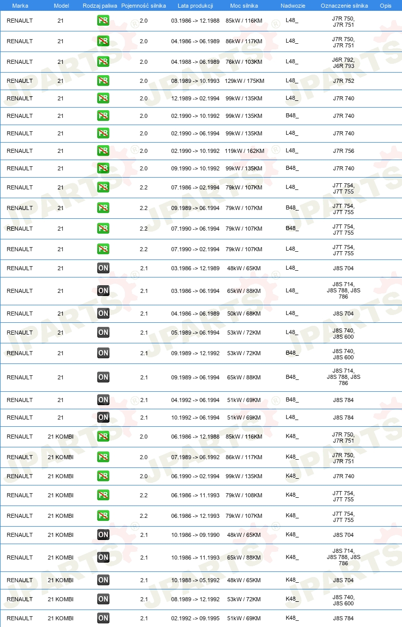
Task: Click the PB fuel icon in the 07.1986 -> 02.1994 row
Action: pyautogui.click(x=103, y=187)
